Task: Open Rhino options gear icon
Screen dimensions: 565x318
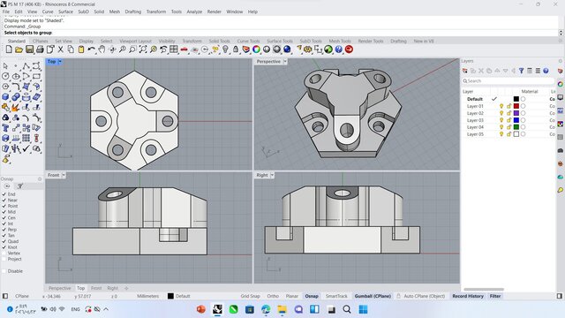Action: 308,49
